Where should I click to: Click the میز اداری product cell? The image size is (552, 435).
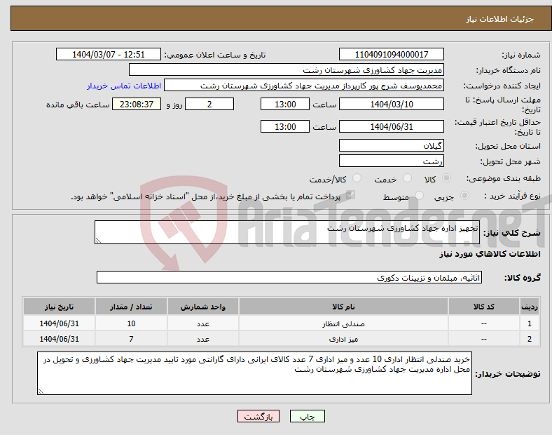tap(343, 339)
